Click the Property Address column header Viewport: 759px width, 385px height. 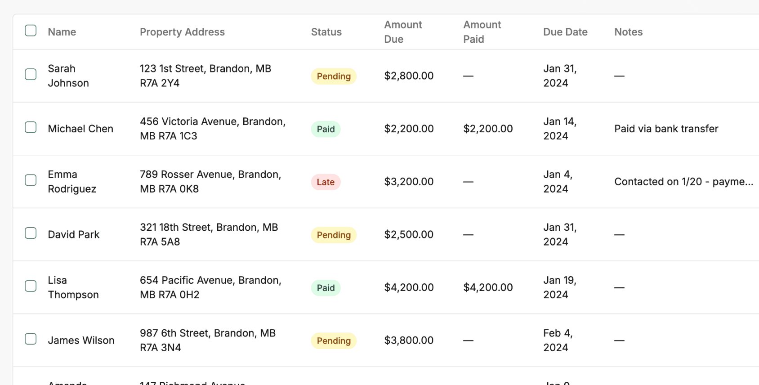tap(182, 32)
